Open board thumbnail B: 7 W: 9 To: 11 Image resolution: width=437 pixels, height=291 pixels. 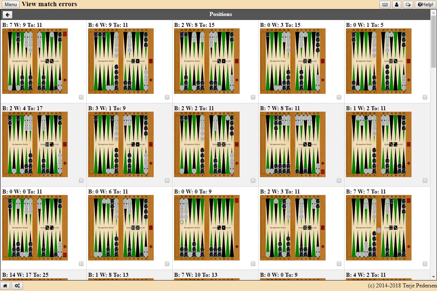35,61
